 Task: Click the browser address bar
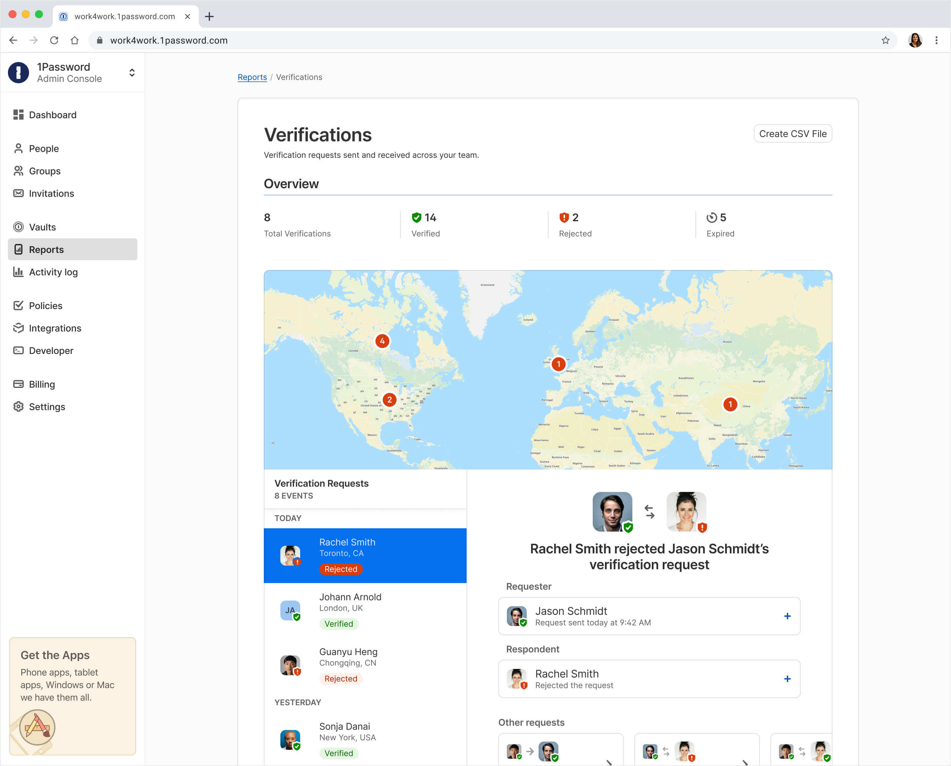coord(492,40)
